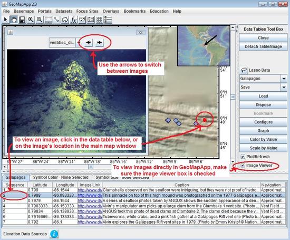Show the previous image with left arrow
This screenshot has width=290, height=240.
89,42
